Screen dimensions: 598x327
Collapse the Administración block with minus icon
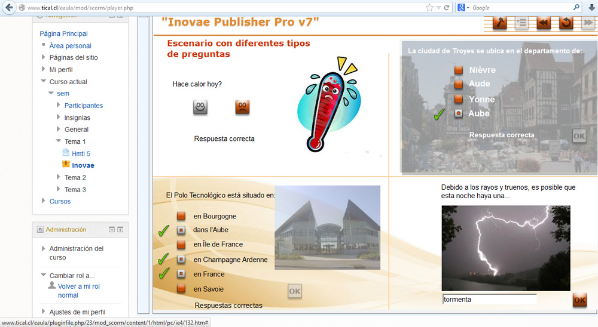[x=112, y=230]
